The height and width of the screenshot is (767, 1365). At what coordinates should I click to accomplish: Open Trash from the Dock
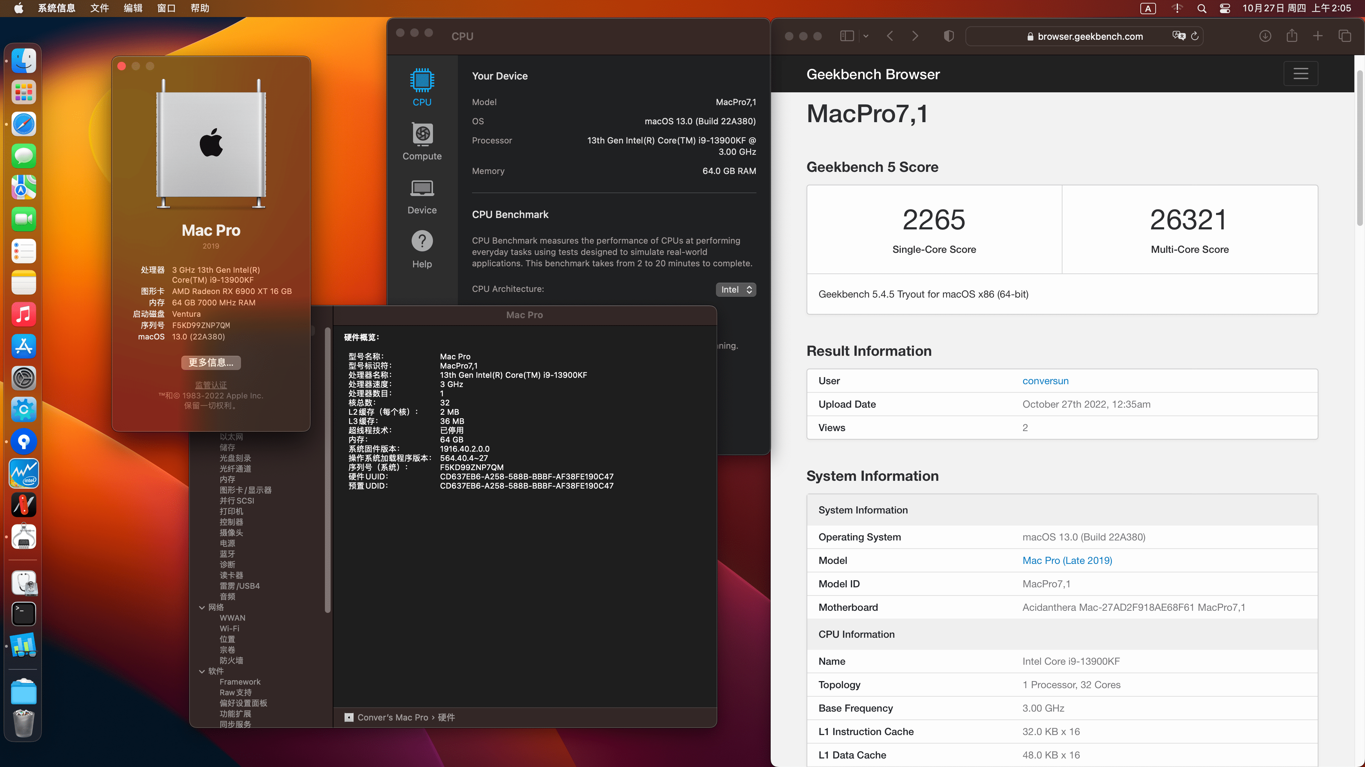(x=24, y=724)
